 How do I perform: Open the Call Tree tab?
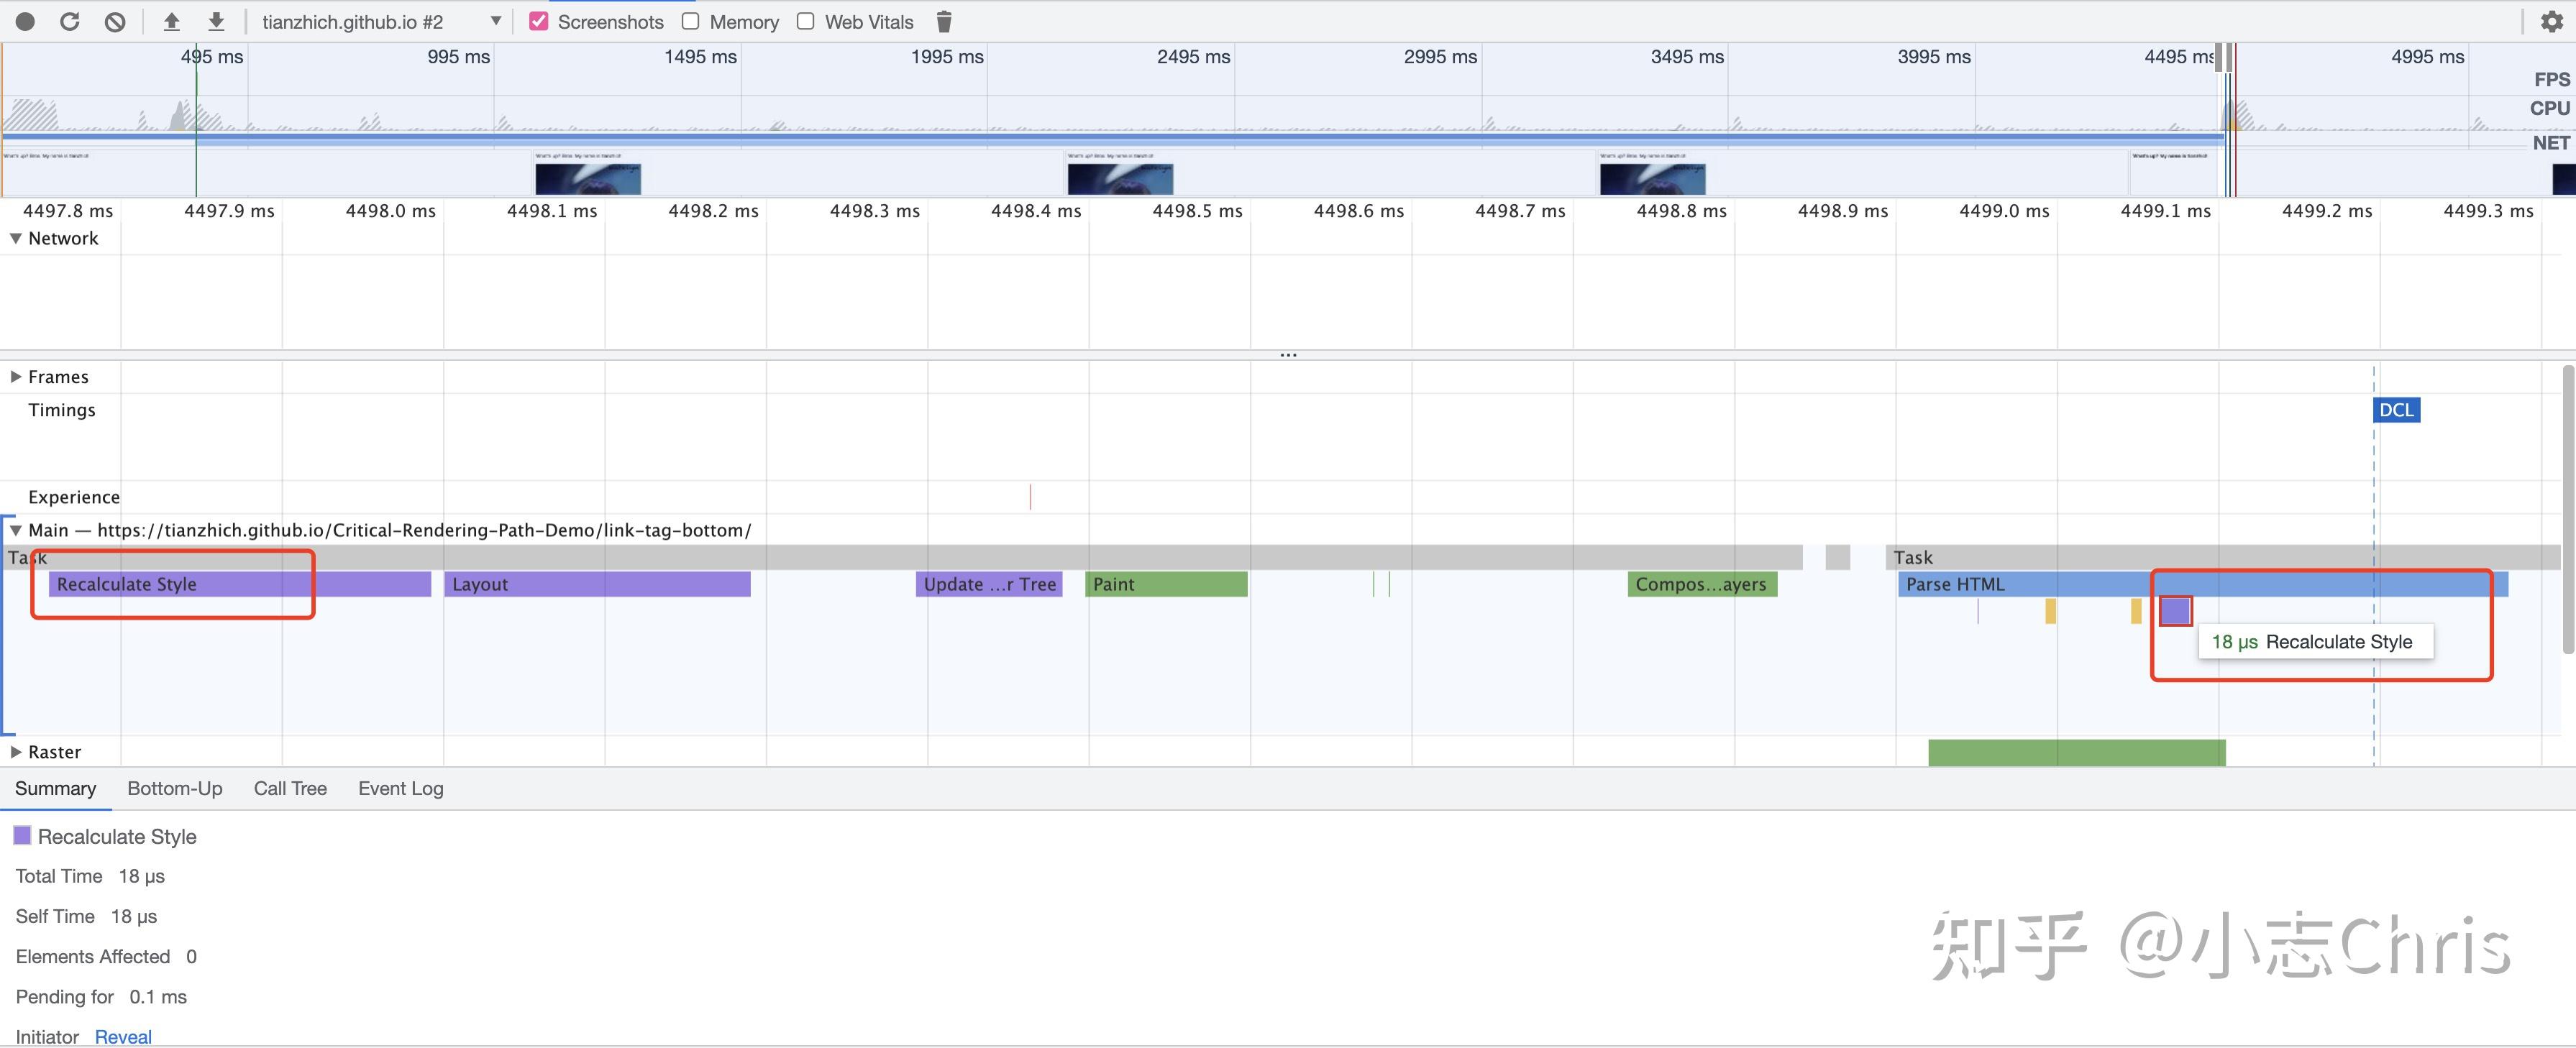click(290, 789)
